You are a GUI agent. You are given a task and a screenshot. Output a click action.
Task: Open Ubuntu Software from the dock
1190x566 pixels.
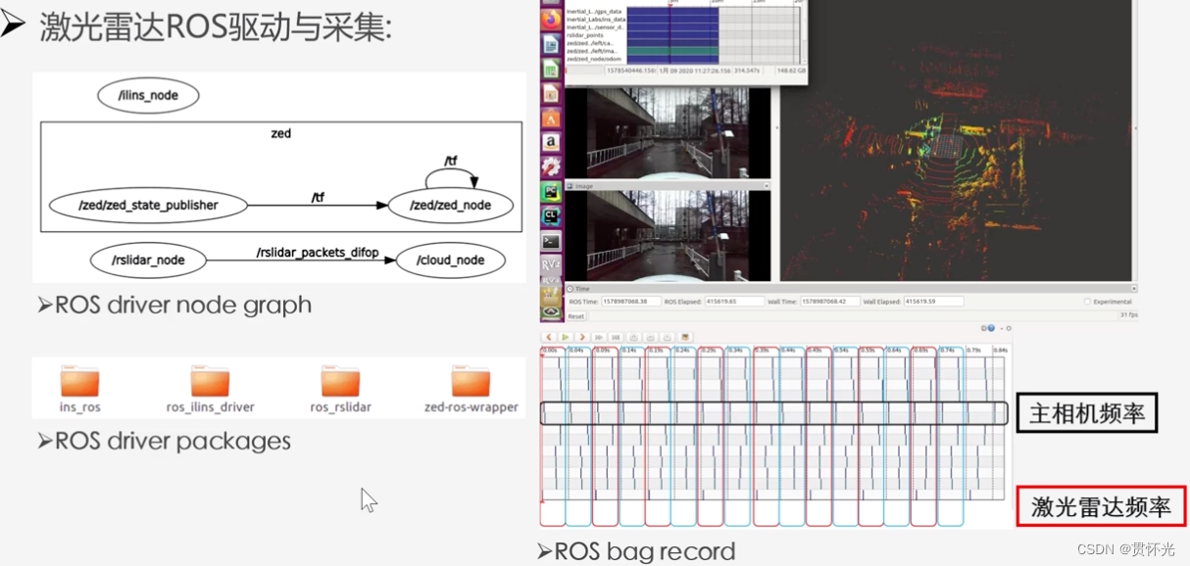551,118
